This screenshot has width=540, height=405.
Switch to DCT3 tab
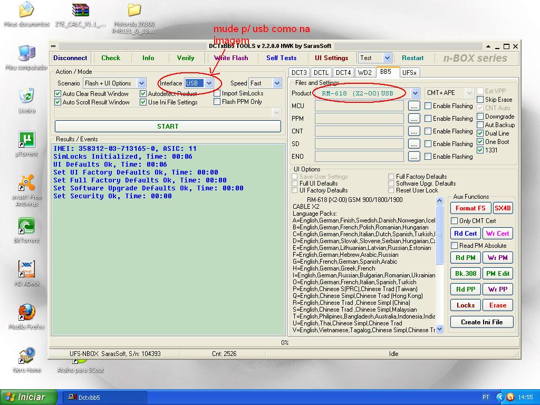(299, 73)
